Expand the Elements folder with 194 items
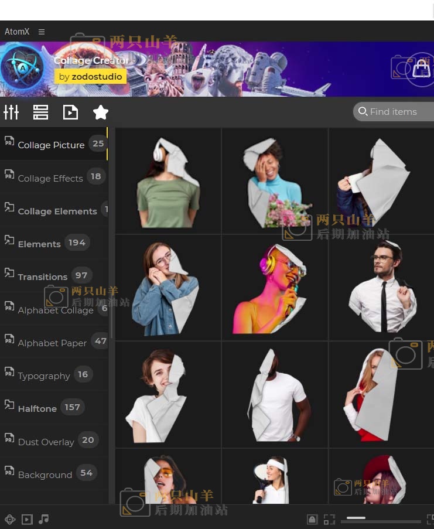 coord(39,244)
